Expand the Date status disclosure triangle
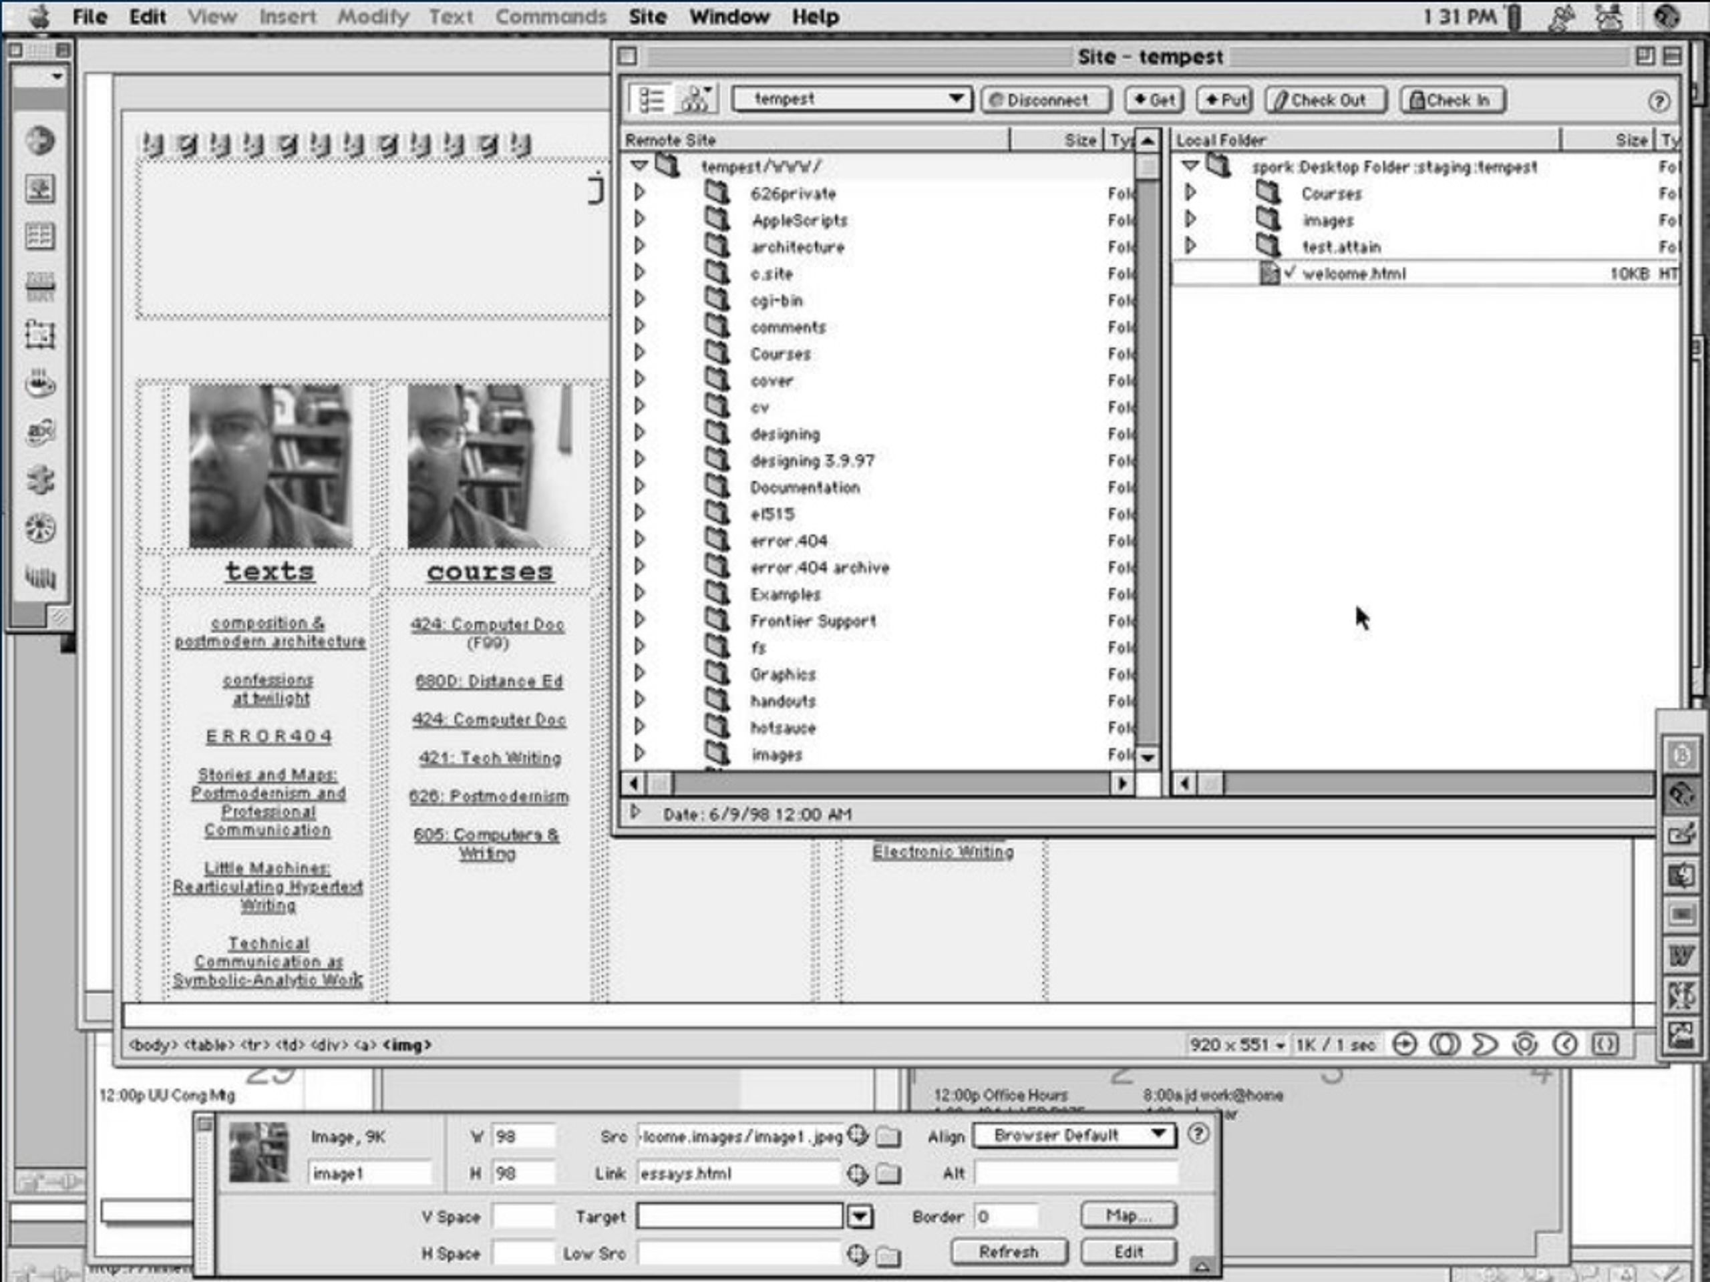The image size is (1710, 1282). [635, 812]
